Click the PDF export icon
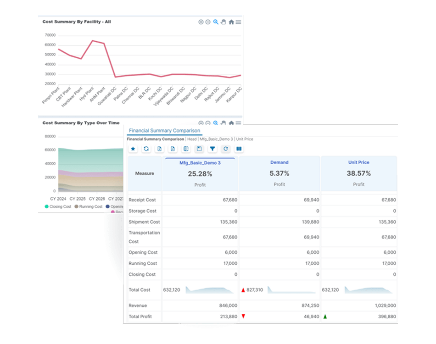The image size is (436, 344). pos(173,149)
